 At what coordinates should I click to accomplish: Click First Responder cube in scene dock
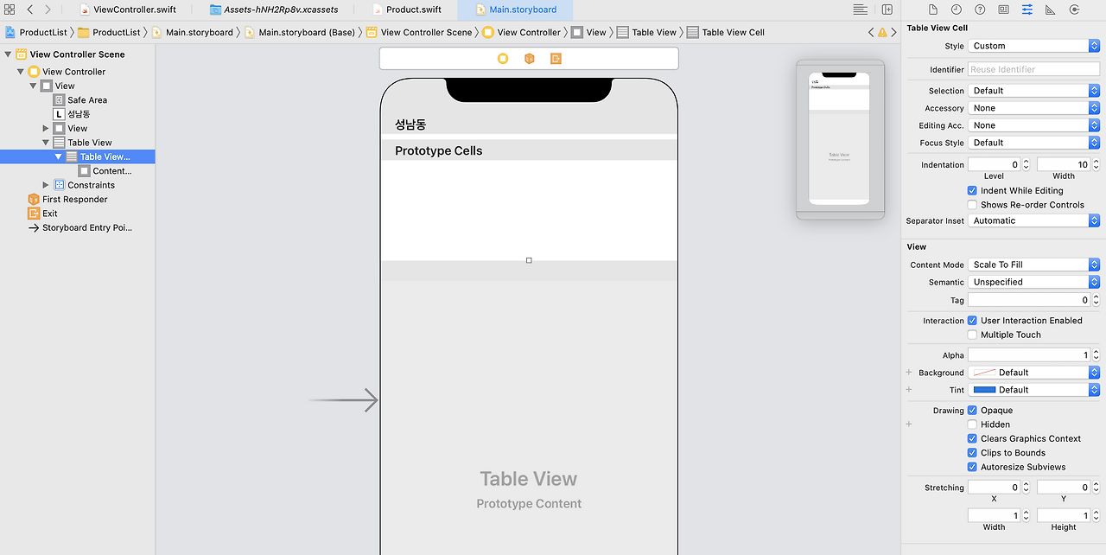529,58
